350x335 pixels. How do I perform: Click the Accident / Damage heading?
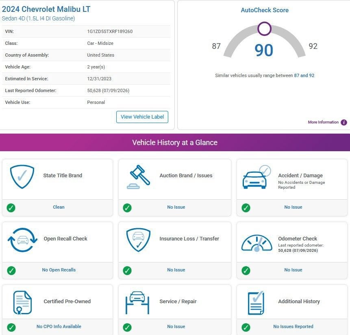coord(300,175)
